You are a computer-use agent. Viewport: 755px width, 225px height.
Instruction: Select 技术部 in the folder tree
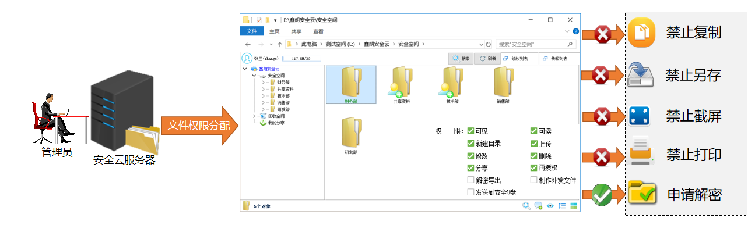coord(283,96)
